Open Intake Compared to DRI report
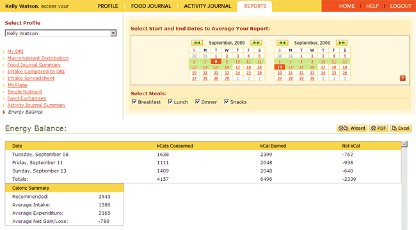416x230 pixels. [x=36, y=72]
